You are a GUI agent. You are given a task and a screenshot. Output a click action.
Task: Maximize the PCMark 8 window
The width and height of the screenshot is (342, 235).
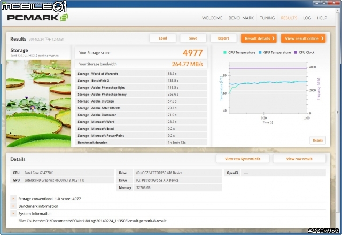(324, 3)
